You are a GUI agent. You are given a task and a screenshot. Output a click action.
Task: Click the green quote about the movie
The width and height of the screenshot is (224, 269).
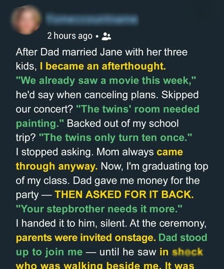pos(106,81)
